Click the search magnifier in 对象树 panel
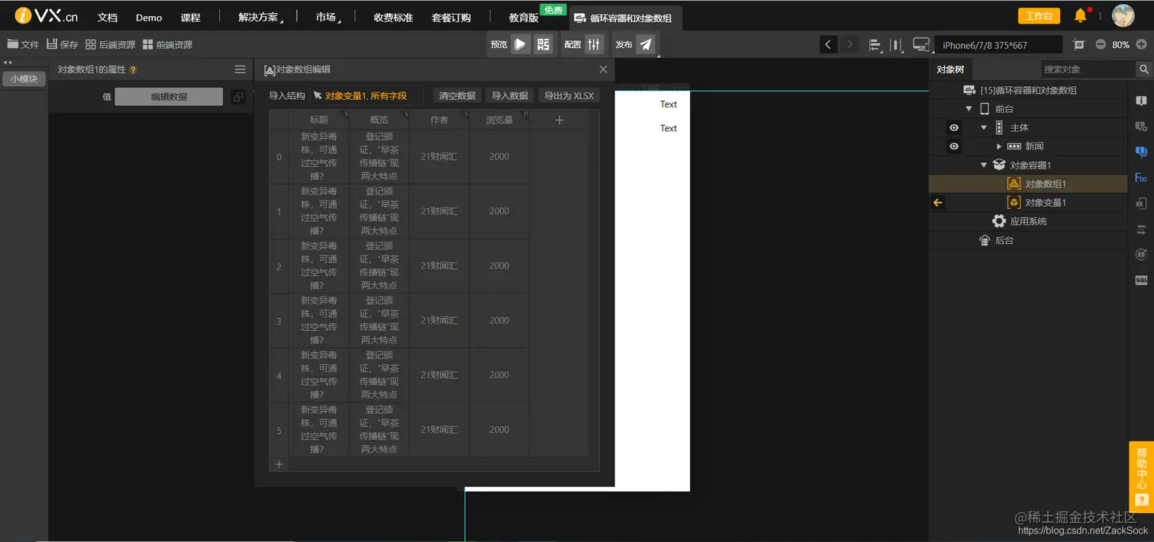The width and height of the screenshot is (1154, 542). [x=1144, y=69]
